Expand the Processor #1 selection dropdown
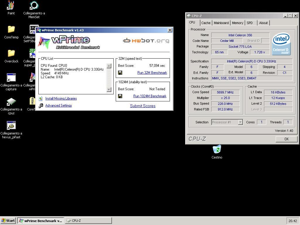 point(240,122)
